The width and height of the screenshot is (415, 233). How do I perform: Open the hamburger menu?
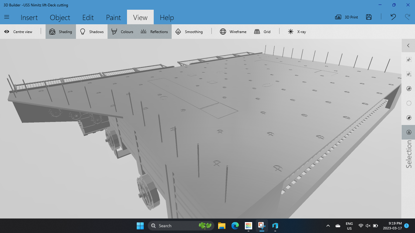point(7,17)
